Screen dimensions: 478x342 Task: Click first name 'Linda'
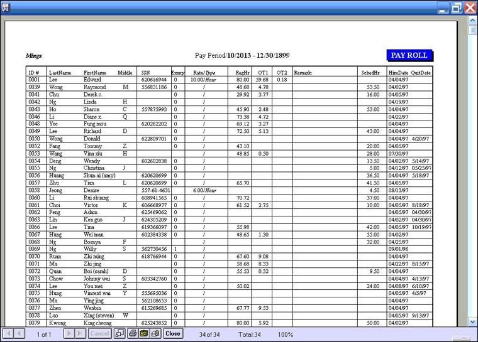click(x=90, y=102)
